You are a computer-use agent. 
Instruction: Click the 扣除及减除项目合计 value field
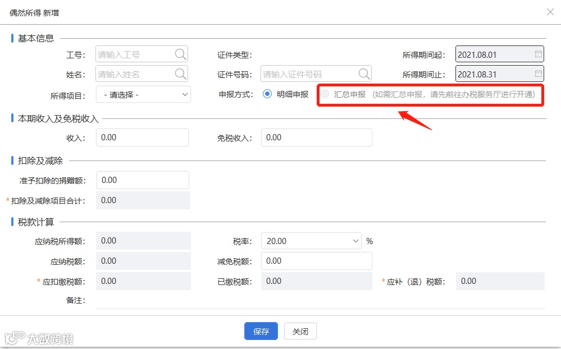(143, 200)
